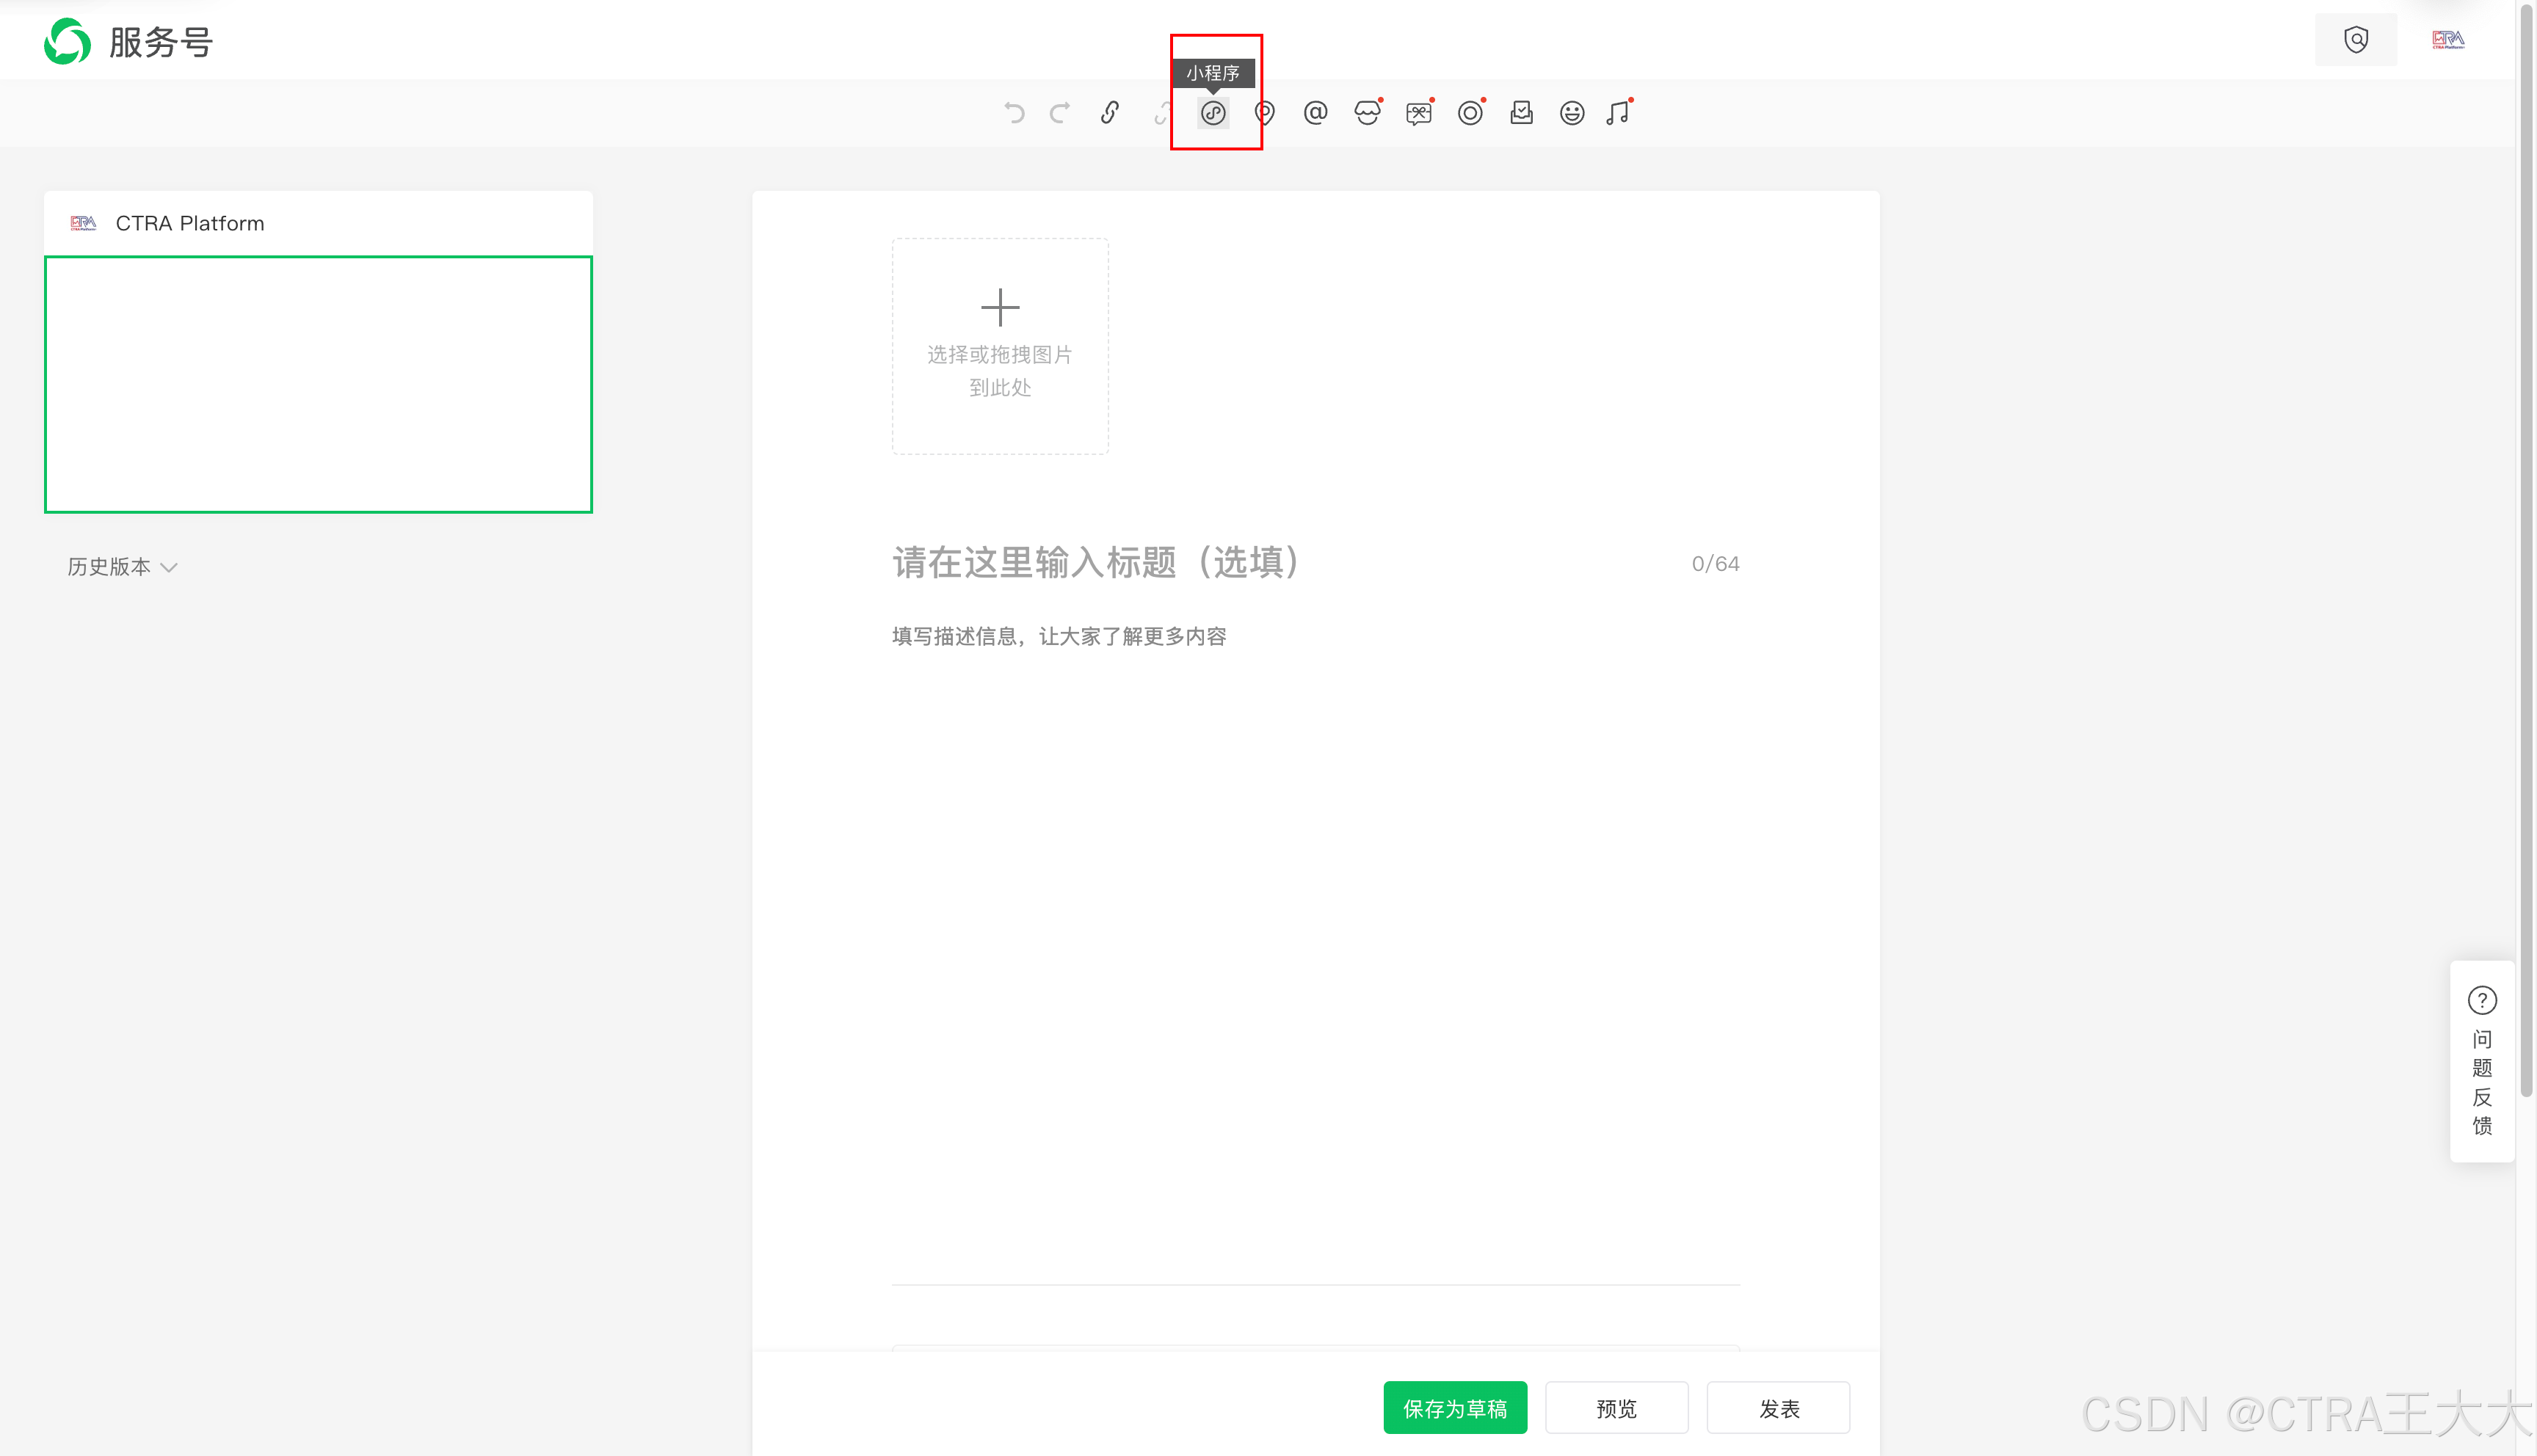Open the mini program (小程序) insert tool
Image resolution: width=2537 pixels, height=1456 pixels.
coord(1213,113)
